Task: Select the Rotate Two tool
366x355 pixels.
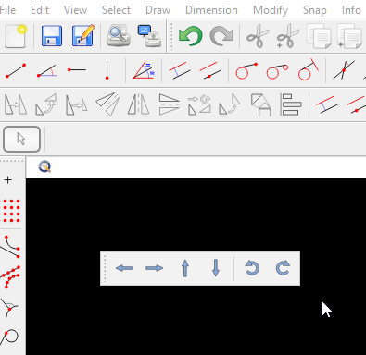Action: pyautogui.click(x=230, y=104)
